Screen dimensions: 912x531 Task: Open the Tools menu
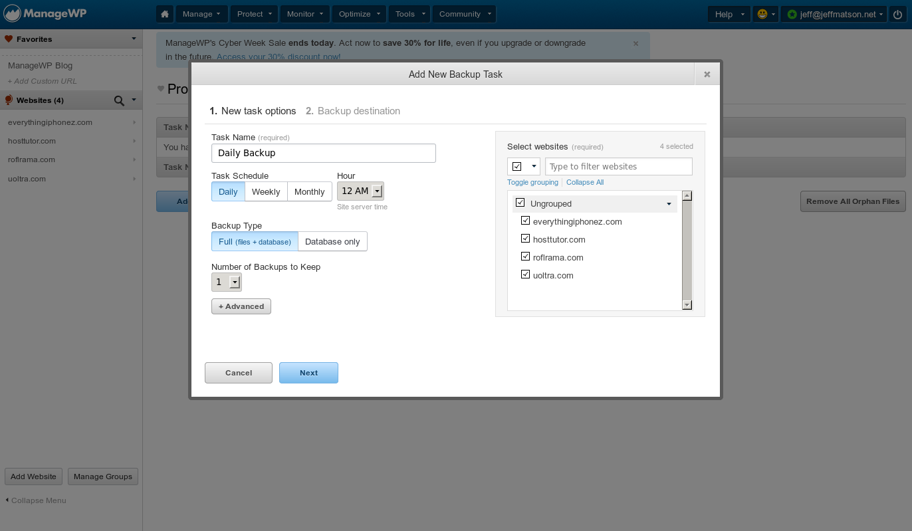(x=409, y=14)
